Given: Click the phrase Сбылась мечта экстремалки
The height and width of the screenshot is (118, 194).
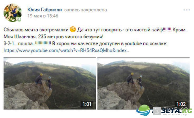Looking at the screenshot, I should 36,30.
